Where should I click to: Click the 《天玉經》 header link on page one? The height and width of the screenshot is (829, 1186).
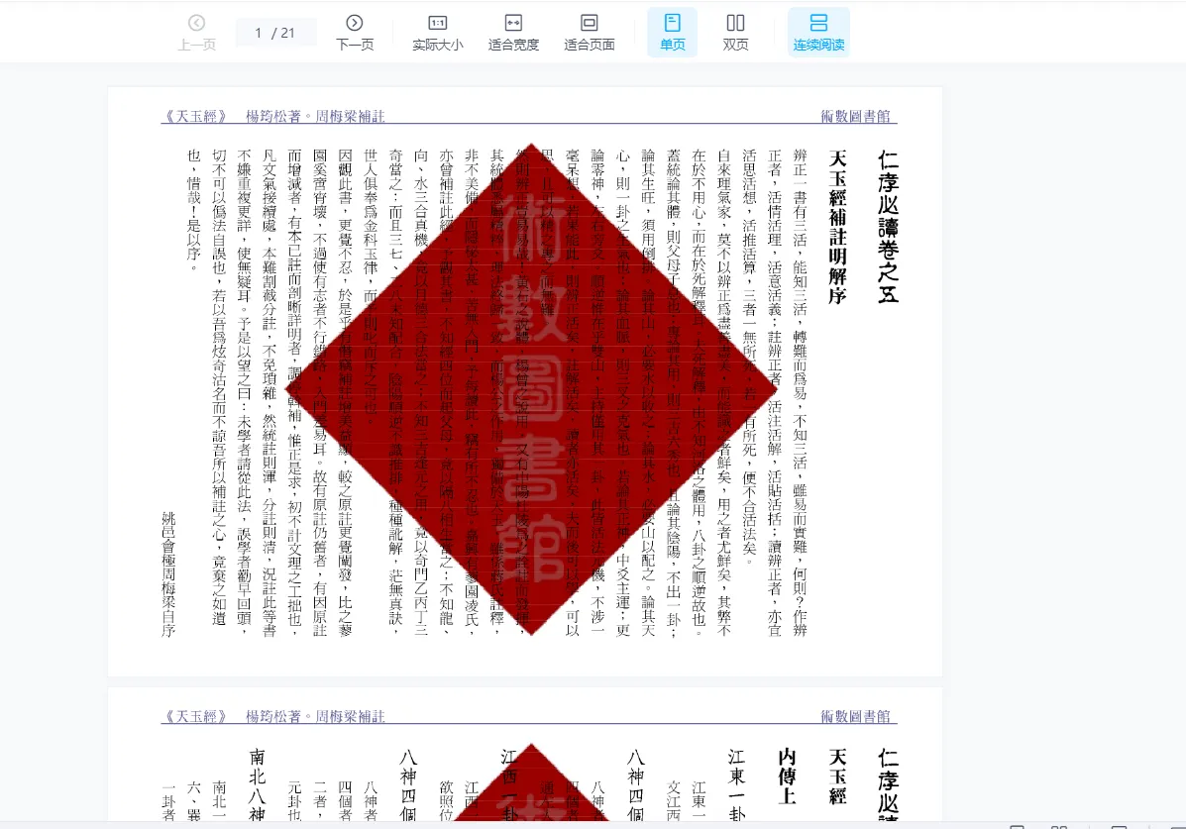click(x=195, y=117)
